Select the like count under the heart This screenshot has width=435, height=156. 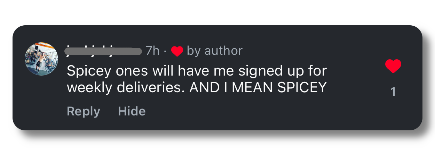coord(393,92)
